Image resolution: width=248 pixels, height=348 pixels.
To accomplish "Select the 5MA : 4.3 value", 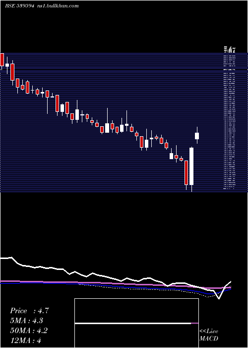I will [x=26, y=321].
